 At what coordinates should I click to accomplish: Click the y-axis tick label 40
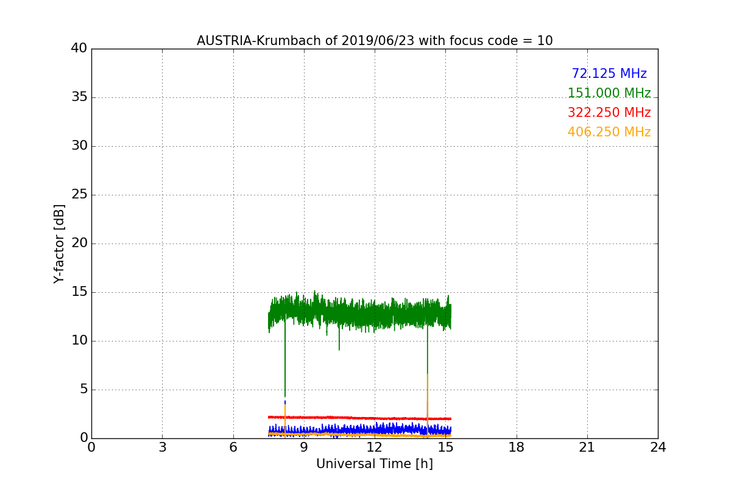[79, 49]
